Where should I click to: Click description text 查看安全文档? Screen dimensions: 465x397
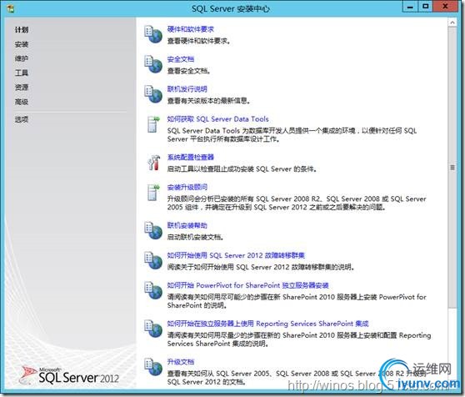(x=189, y=71)
